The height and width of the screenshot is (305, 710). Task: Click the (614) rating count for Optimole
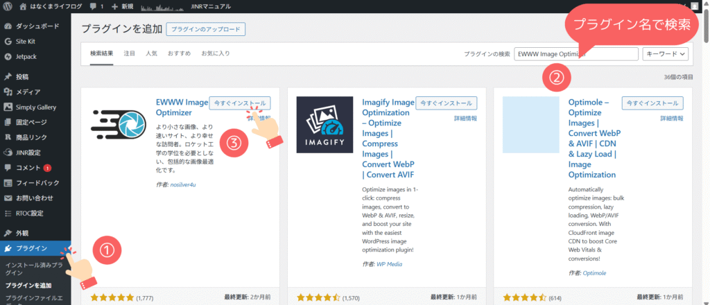[x=555, y=298]
